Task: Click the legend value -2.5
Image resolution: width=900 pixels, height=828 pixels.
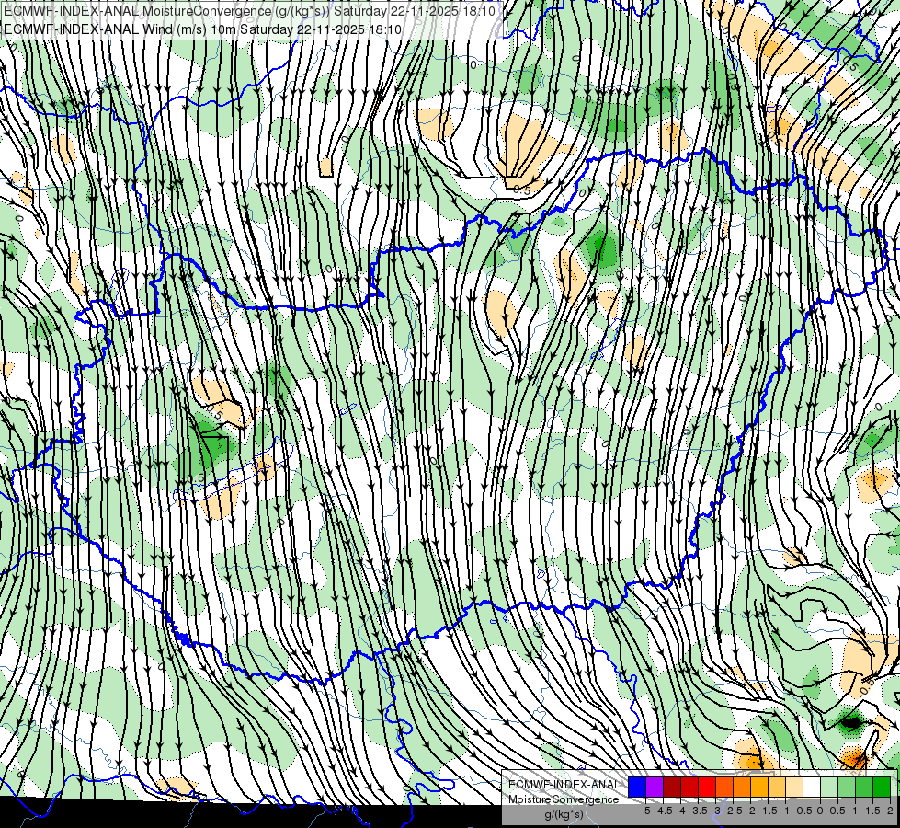Action: point(733,811)
